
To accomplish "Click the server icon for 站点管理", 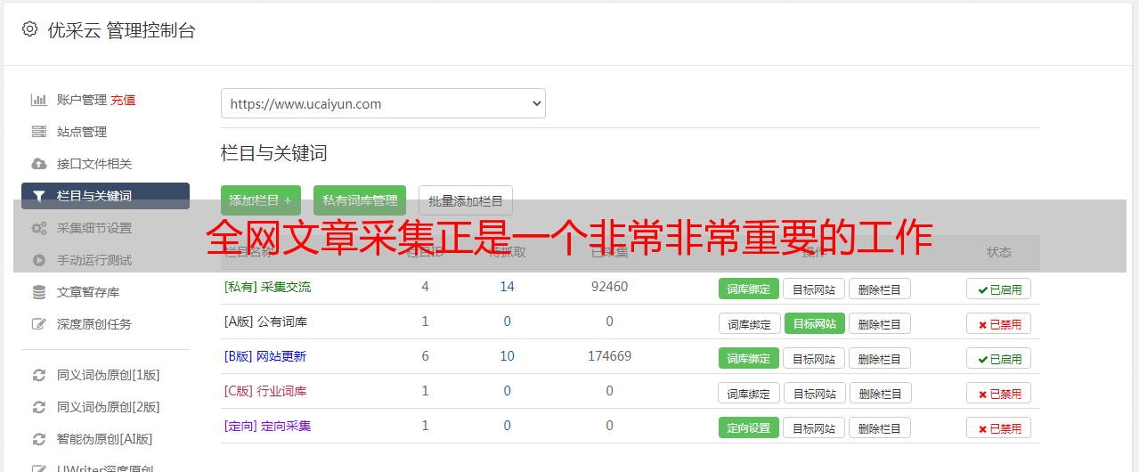I will pyautogui.click(x=38, y=132).
